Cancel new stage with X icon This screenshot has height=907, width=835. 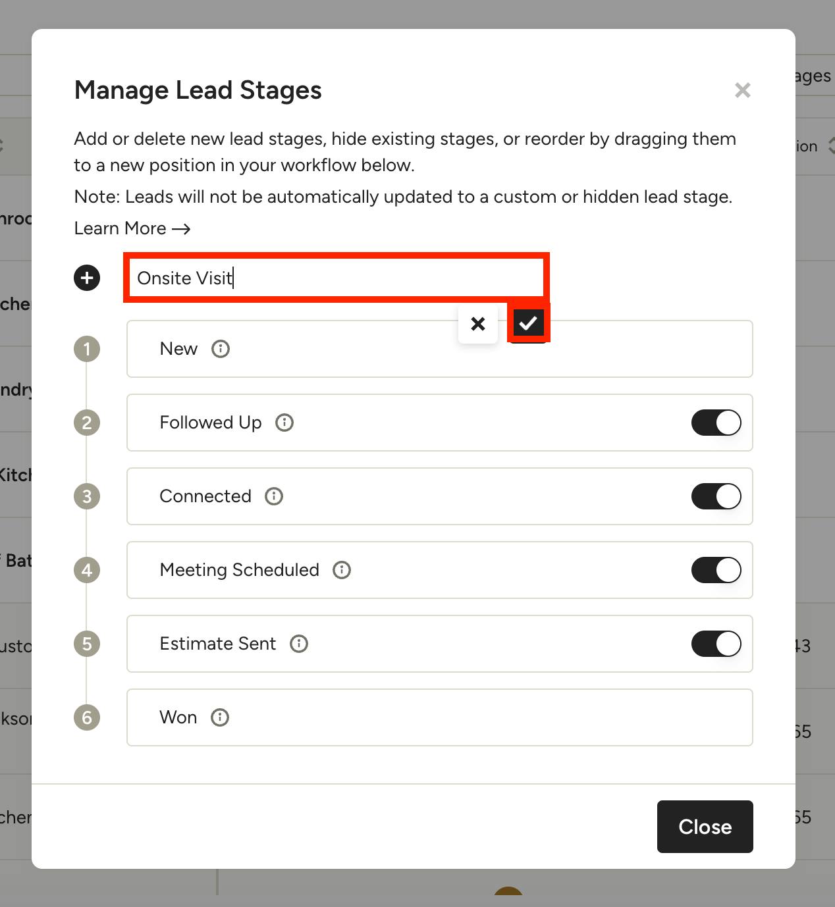coord(478,323)
